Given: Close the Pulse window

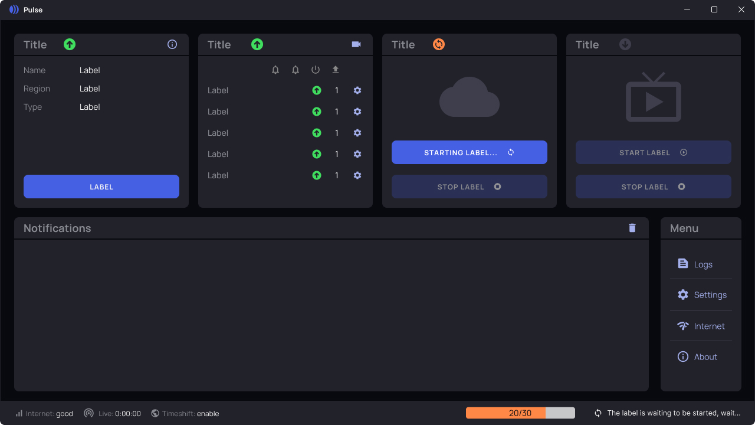Looking at the screenshot, I should (x=741, y=9).
